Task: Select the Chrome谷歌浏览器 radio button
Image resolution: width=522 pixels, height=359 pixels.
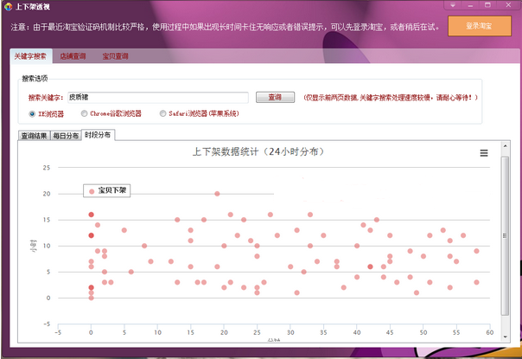Action: pos(84,113)
